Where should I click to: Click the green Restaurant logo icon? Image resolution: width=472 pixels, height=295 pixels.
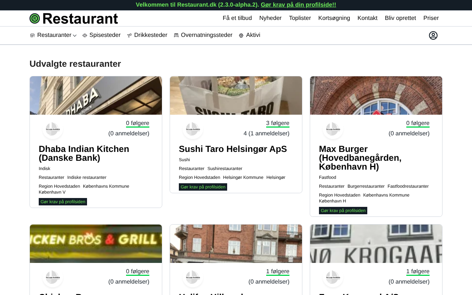(x=35, y=18)
